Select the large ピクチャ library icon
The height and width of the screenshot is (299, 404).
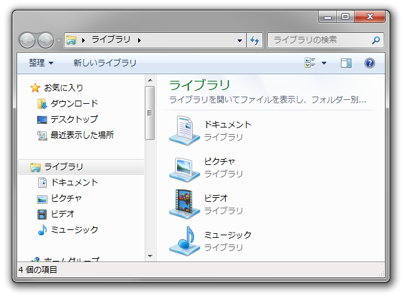pyautogui.click(x=184, y=169)
